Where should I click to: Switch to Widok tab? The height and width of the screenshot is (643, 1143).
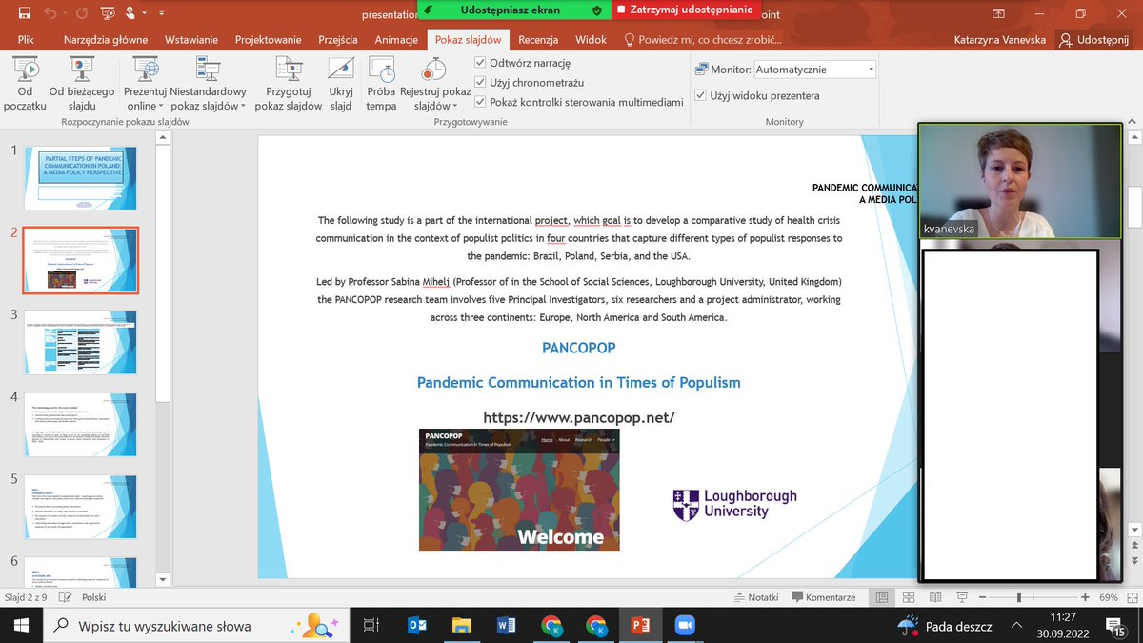pos(592,40)
